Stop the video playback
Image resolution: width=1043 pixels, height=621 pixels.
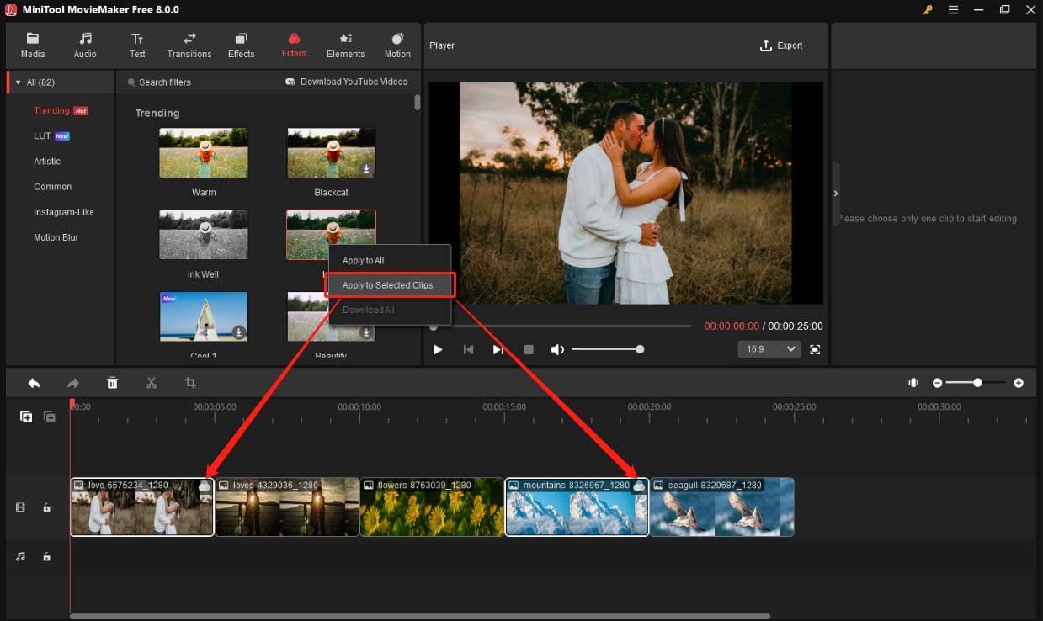point(529,349)
